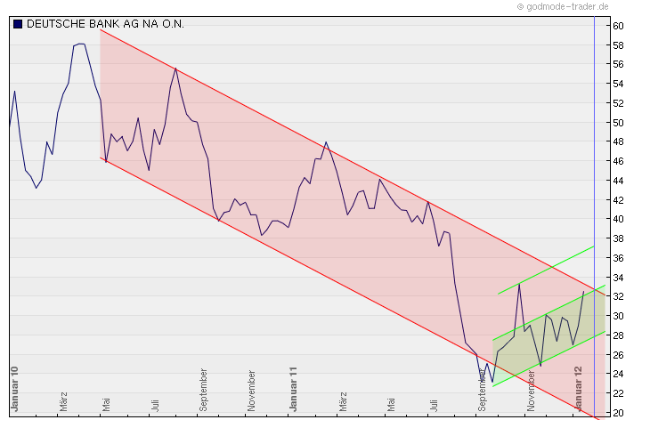Click the 'November' label before Januar 11
Viewport: 650px width, 428px height.
click(252, 392)
